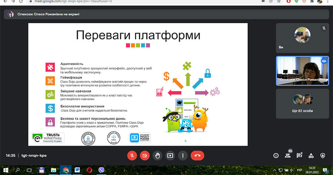Click 'Безпека та захист персональних даних'
Image resolution: width=333 pixels, height=175 pixels.
(93, 119)
